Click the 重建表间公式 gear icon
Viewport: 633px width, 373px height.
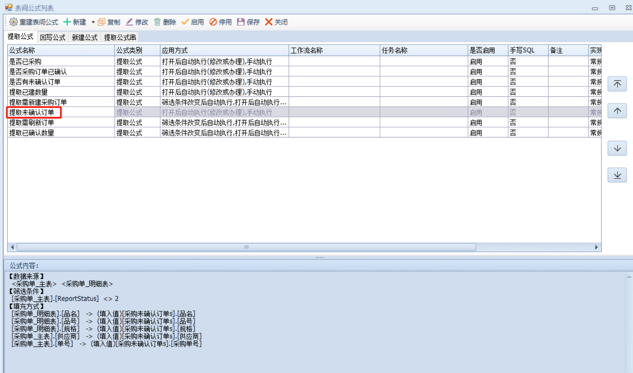coord(13,22)
